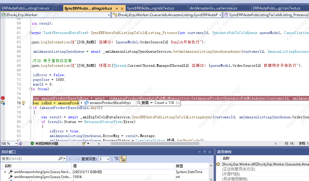Viewport: 309px width, 181px height.
Task: Click the 查看 view button in the data tip
Action: 145,103
